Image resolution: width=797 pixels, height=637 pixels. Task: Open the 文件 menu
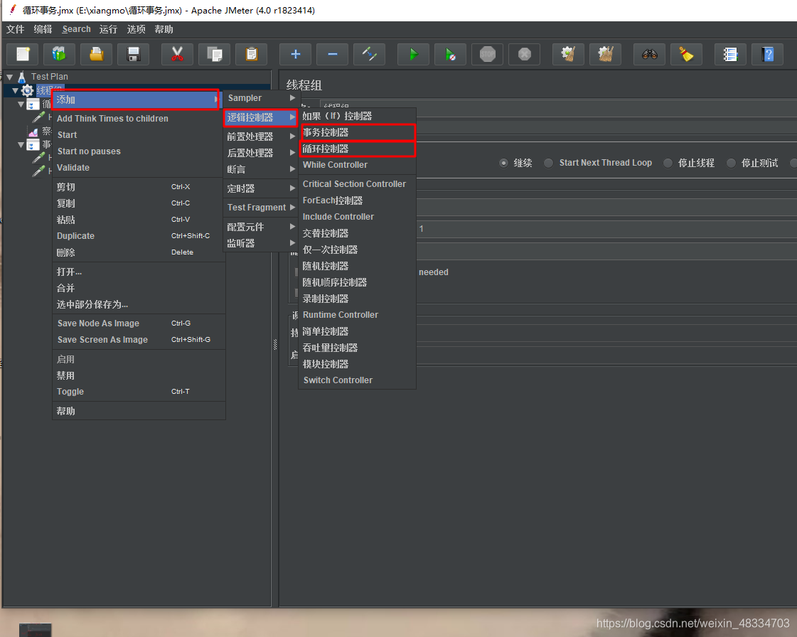(15, 29)
